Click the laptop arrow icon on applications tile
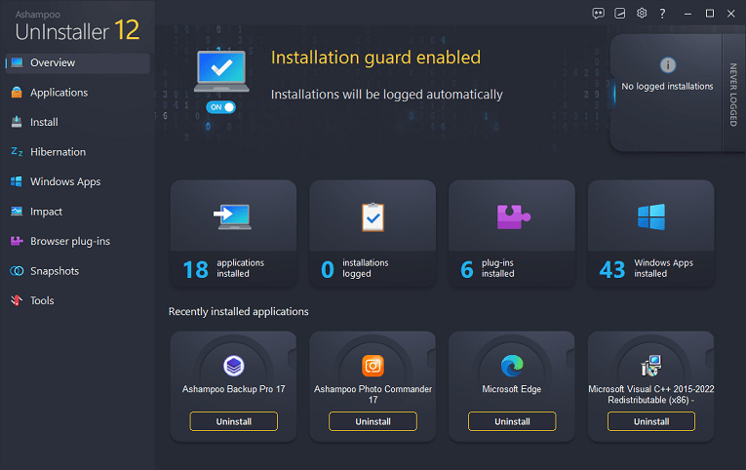 click(x=233, y=216)
